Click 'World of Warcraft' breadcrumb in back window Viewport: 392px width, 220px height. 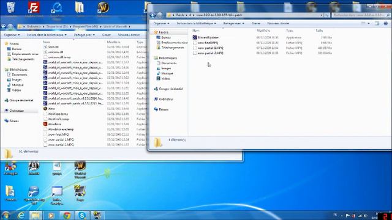(115, 26)
